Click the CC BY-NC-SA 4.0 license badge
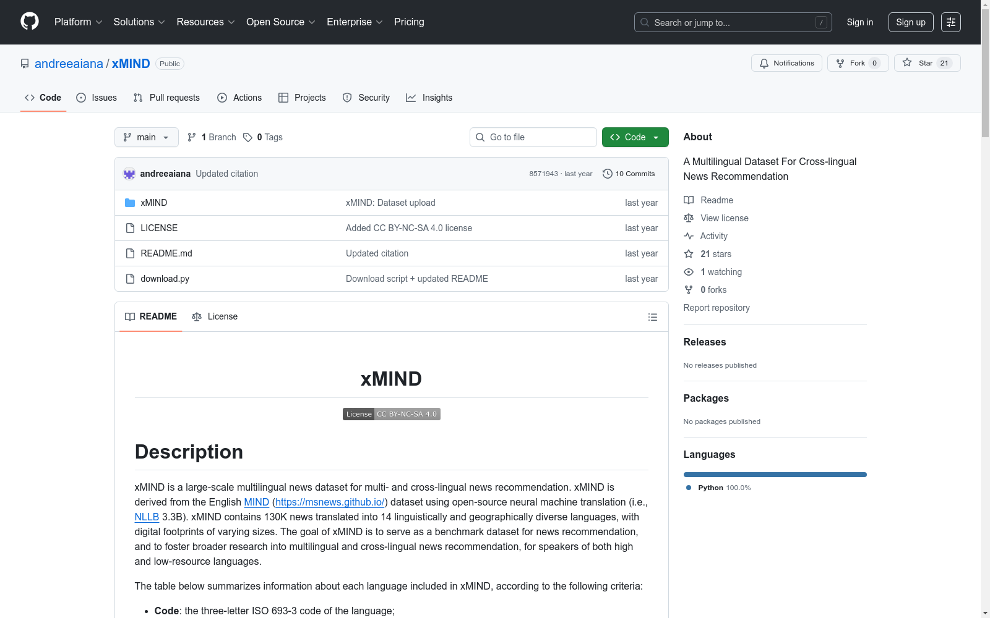Screen dimensions: 990x618 (392, 414)
